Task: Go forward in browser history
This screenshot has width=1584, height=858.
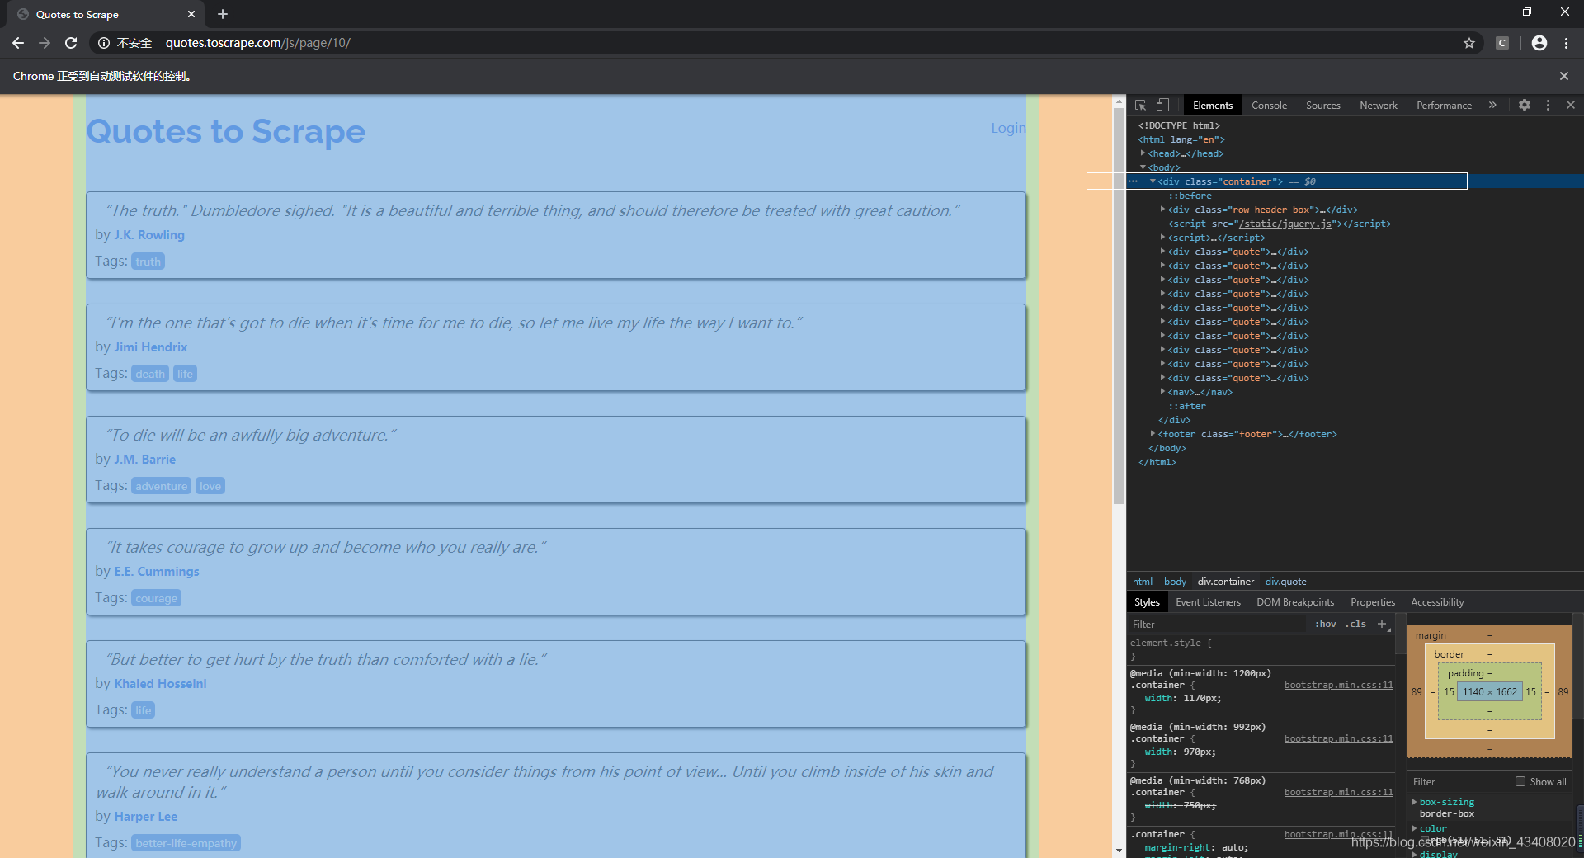Action: click(x=45, y=43)
